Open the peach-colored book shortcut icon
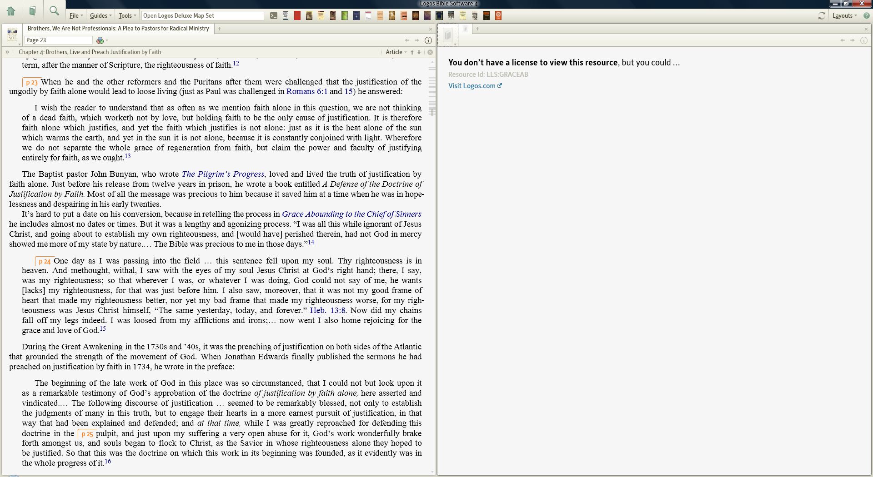The width and height of the screenshot is (873, 477). 380,15
